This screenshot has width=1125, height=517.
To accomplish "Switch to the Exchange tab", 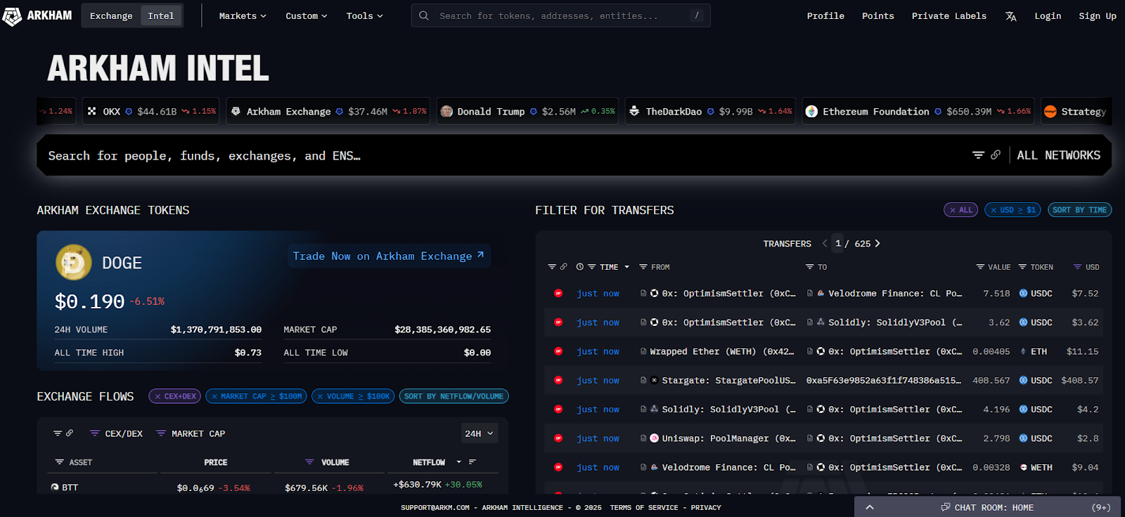I will tap(111, 15).
